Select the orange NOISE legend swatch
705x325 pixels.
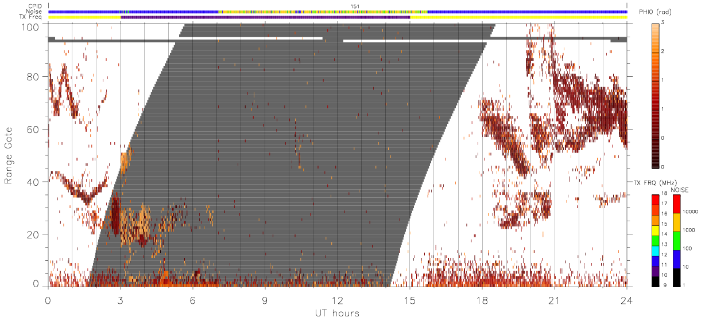tap(677, 222)
